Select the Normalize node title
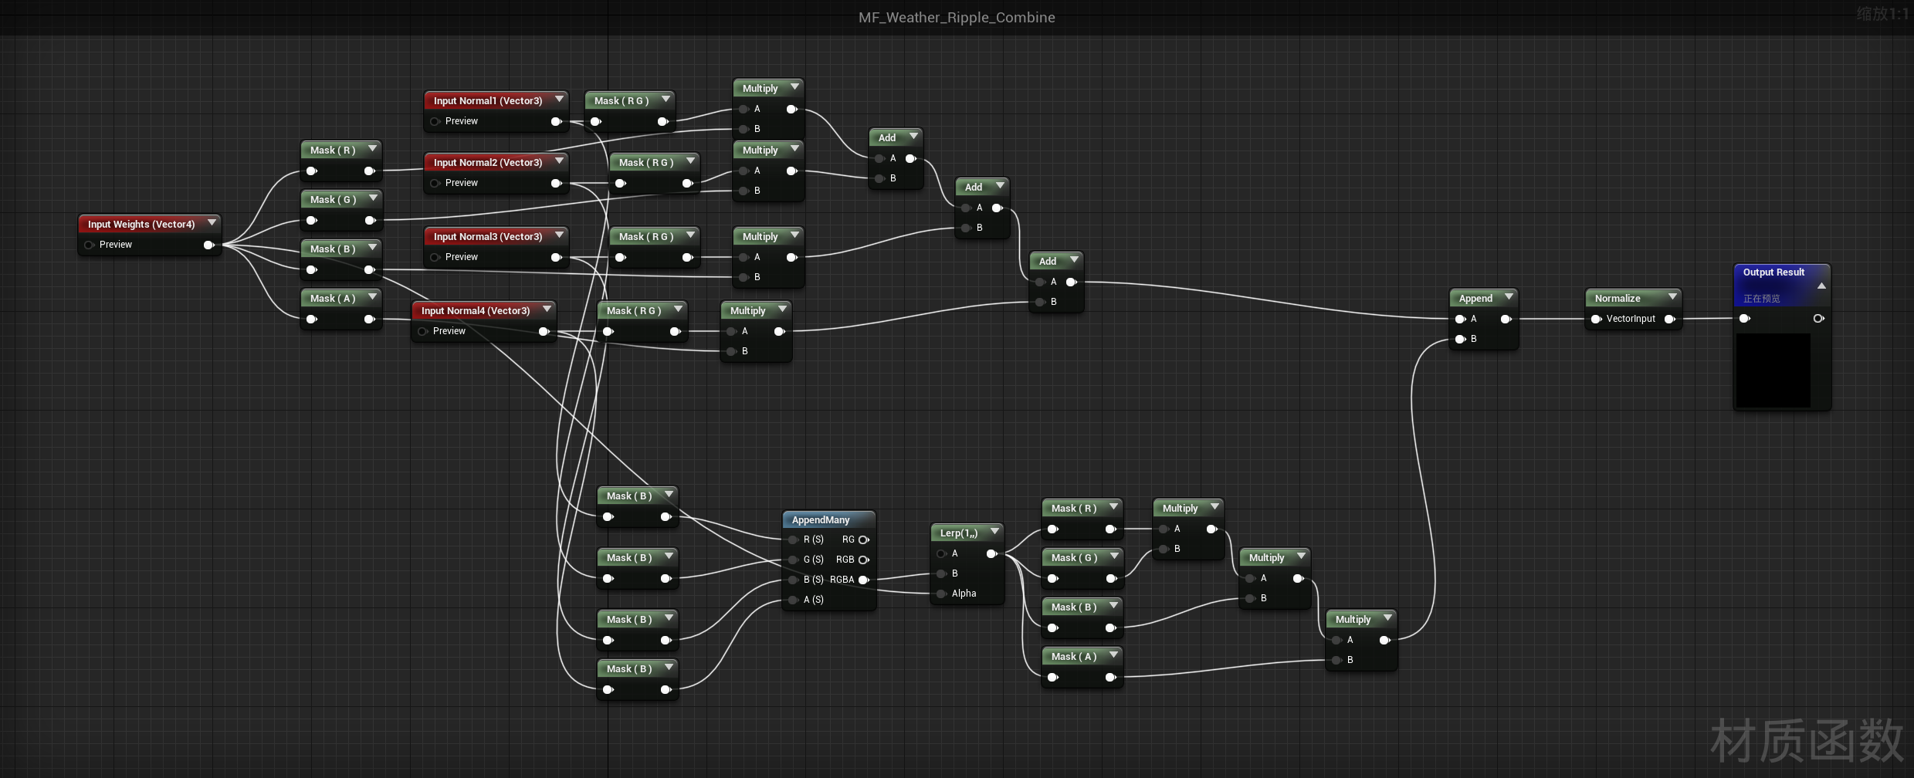This screenshot has width=1914, height=778. coord(1618,299)
